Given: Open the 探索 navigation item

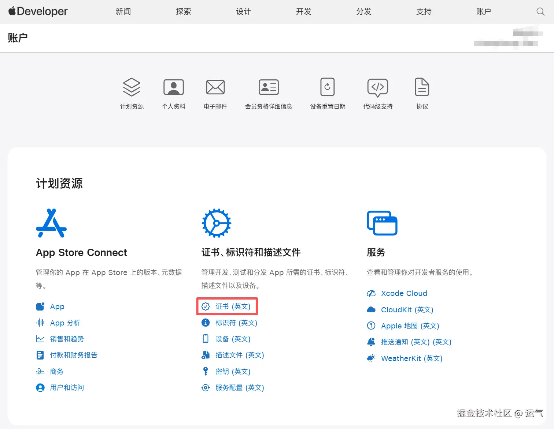Looking at the screenshot, I should [183, 12].
